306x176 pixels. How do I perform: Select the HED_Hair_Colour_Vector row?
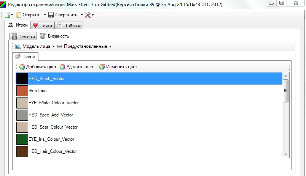(x=149, y=151)
